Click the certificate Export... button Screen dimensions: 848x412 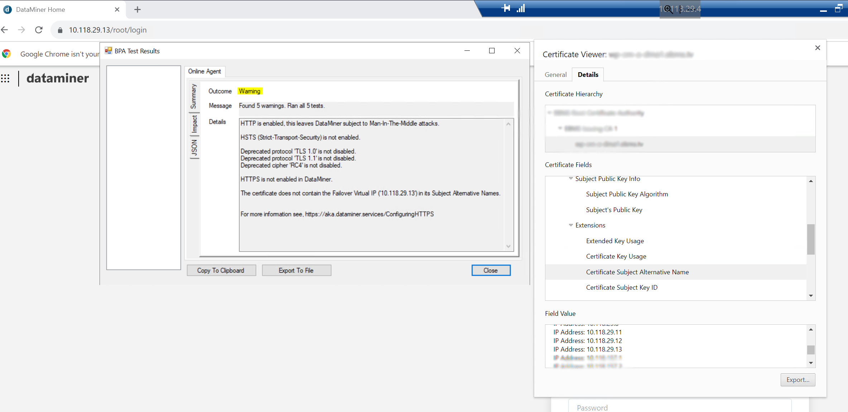click(798, 380)
